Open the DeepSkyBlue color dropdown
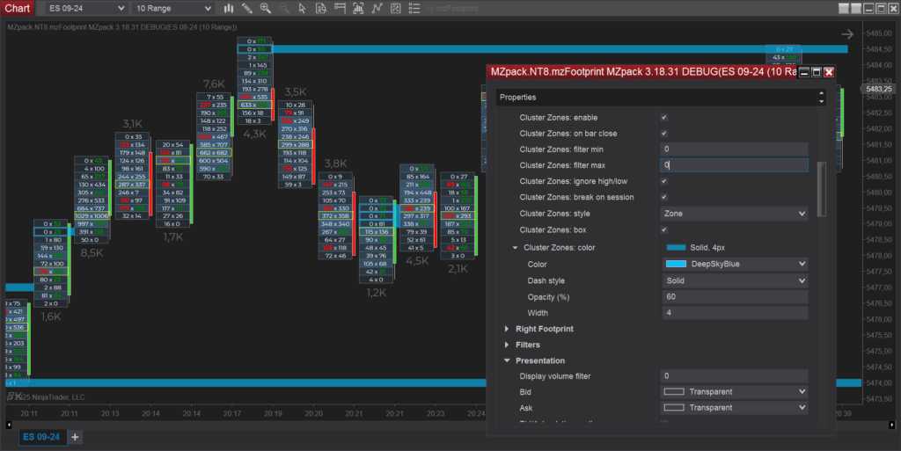Screen dimensions: 901x451 734,264
